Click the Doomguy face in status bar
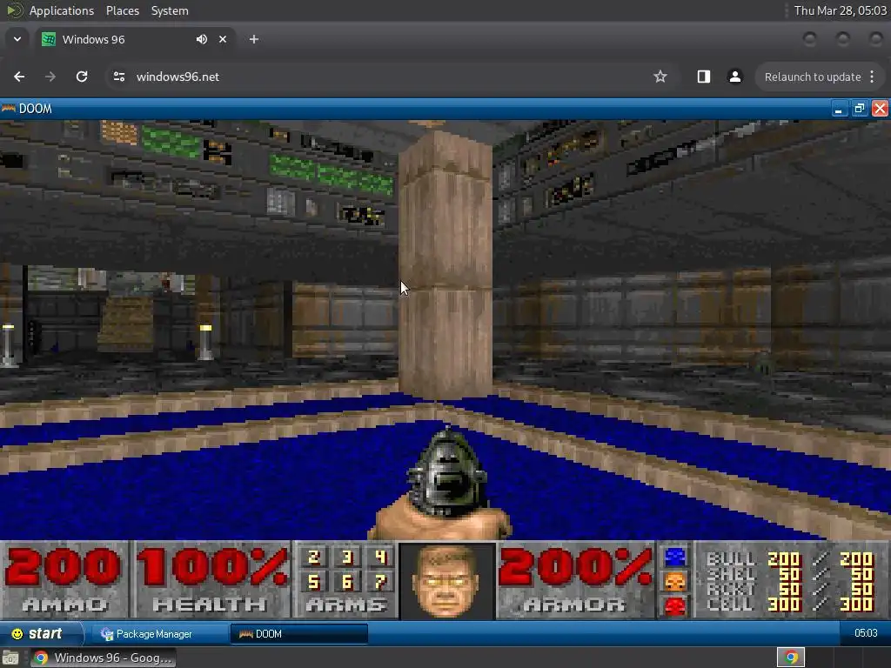This screenshot has height=668, width=891. point(446,580)
